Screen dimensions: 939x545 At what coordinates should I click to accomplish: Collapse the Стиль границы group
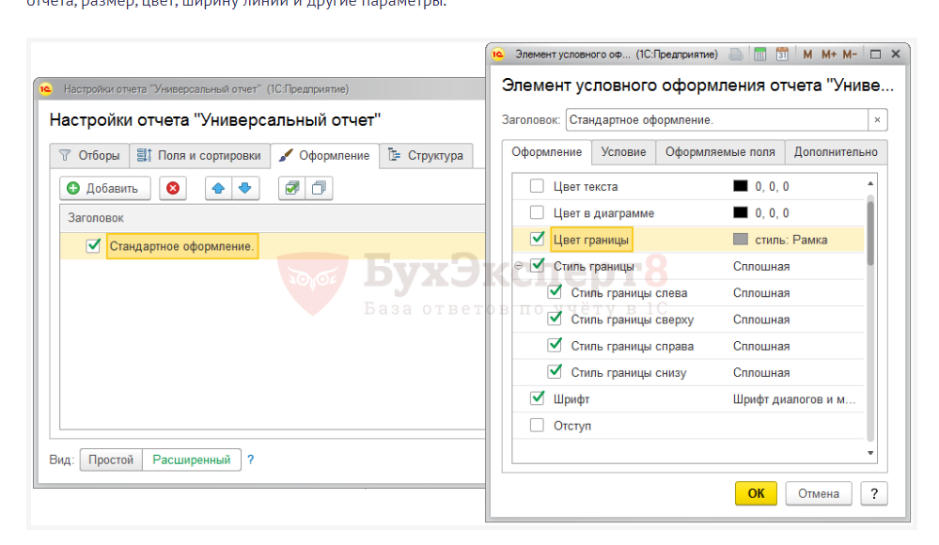519,266
